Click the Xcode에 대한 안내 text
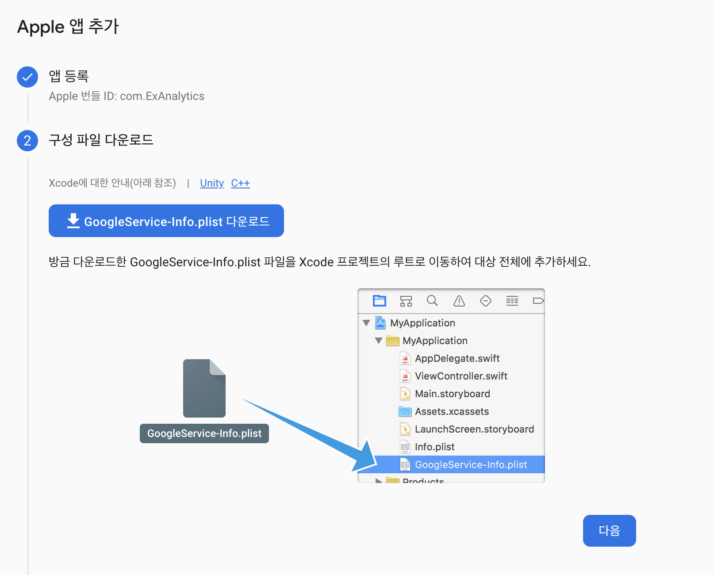Image resolution: width=714 pixels, height=575 pixels. click(112, 183)
